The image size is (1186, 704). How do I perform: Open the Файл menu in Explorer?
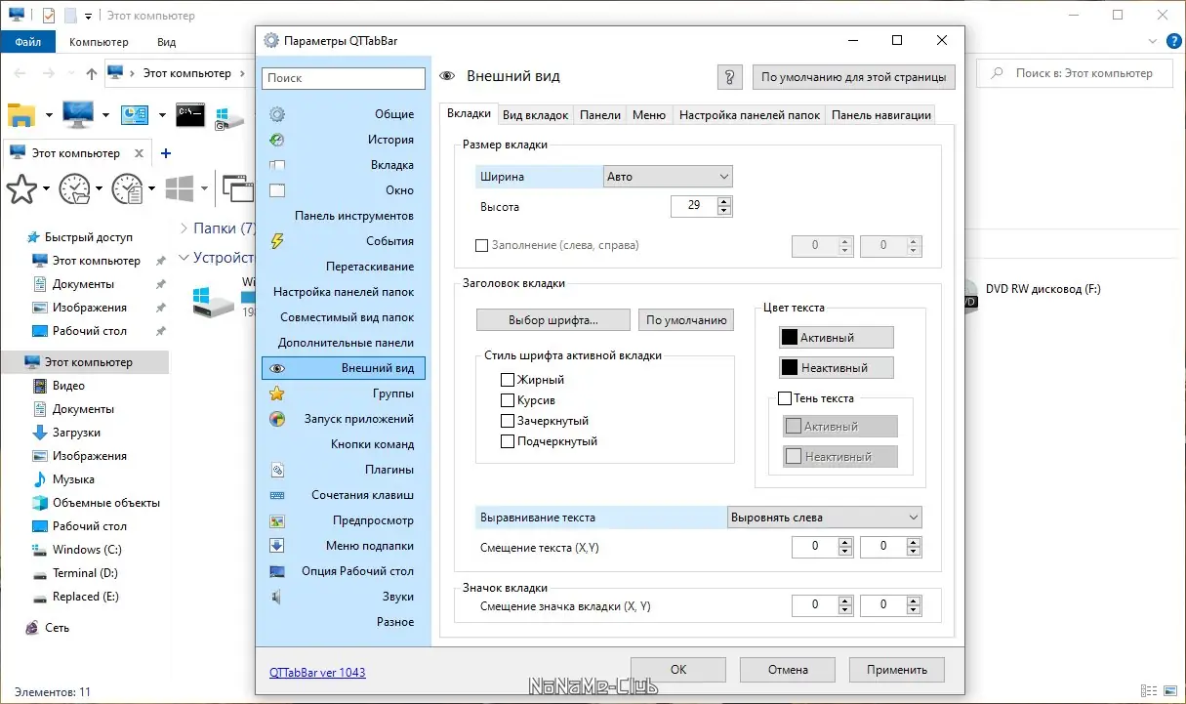tap(28, 42)
